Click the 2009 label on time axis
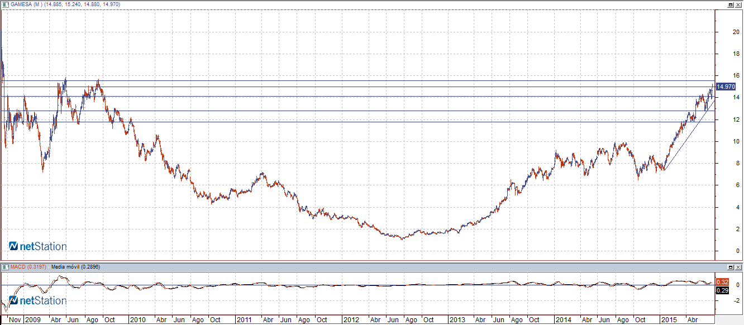744x325 pixels. 32,320
